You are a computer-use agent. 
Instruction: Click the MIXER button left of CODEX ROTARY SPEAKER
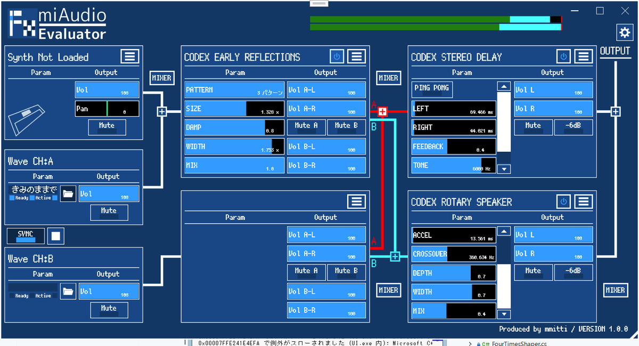(388, 290)
